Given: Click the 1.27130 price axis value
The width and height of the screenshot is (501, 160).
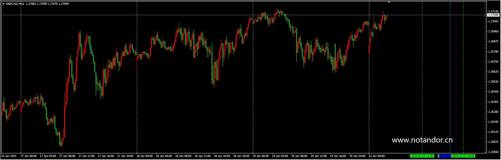Looking at the screenshot, I should [493, 11].
